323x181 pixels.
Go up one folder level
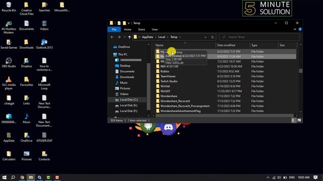[129, 37]
